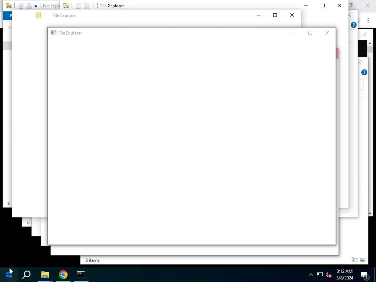Maximize the File Explorer window with the yellow folder icon
The height and width of the screenshot is (282, 376).
click(275, 15)
